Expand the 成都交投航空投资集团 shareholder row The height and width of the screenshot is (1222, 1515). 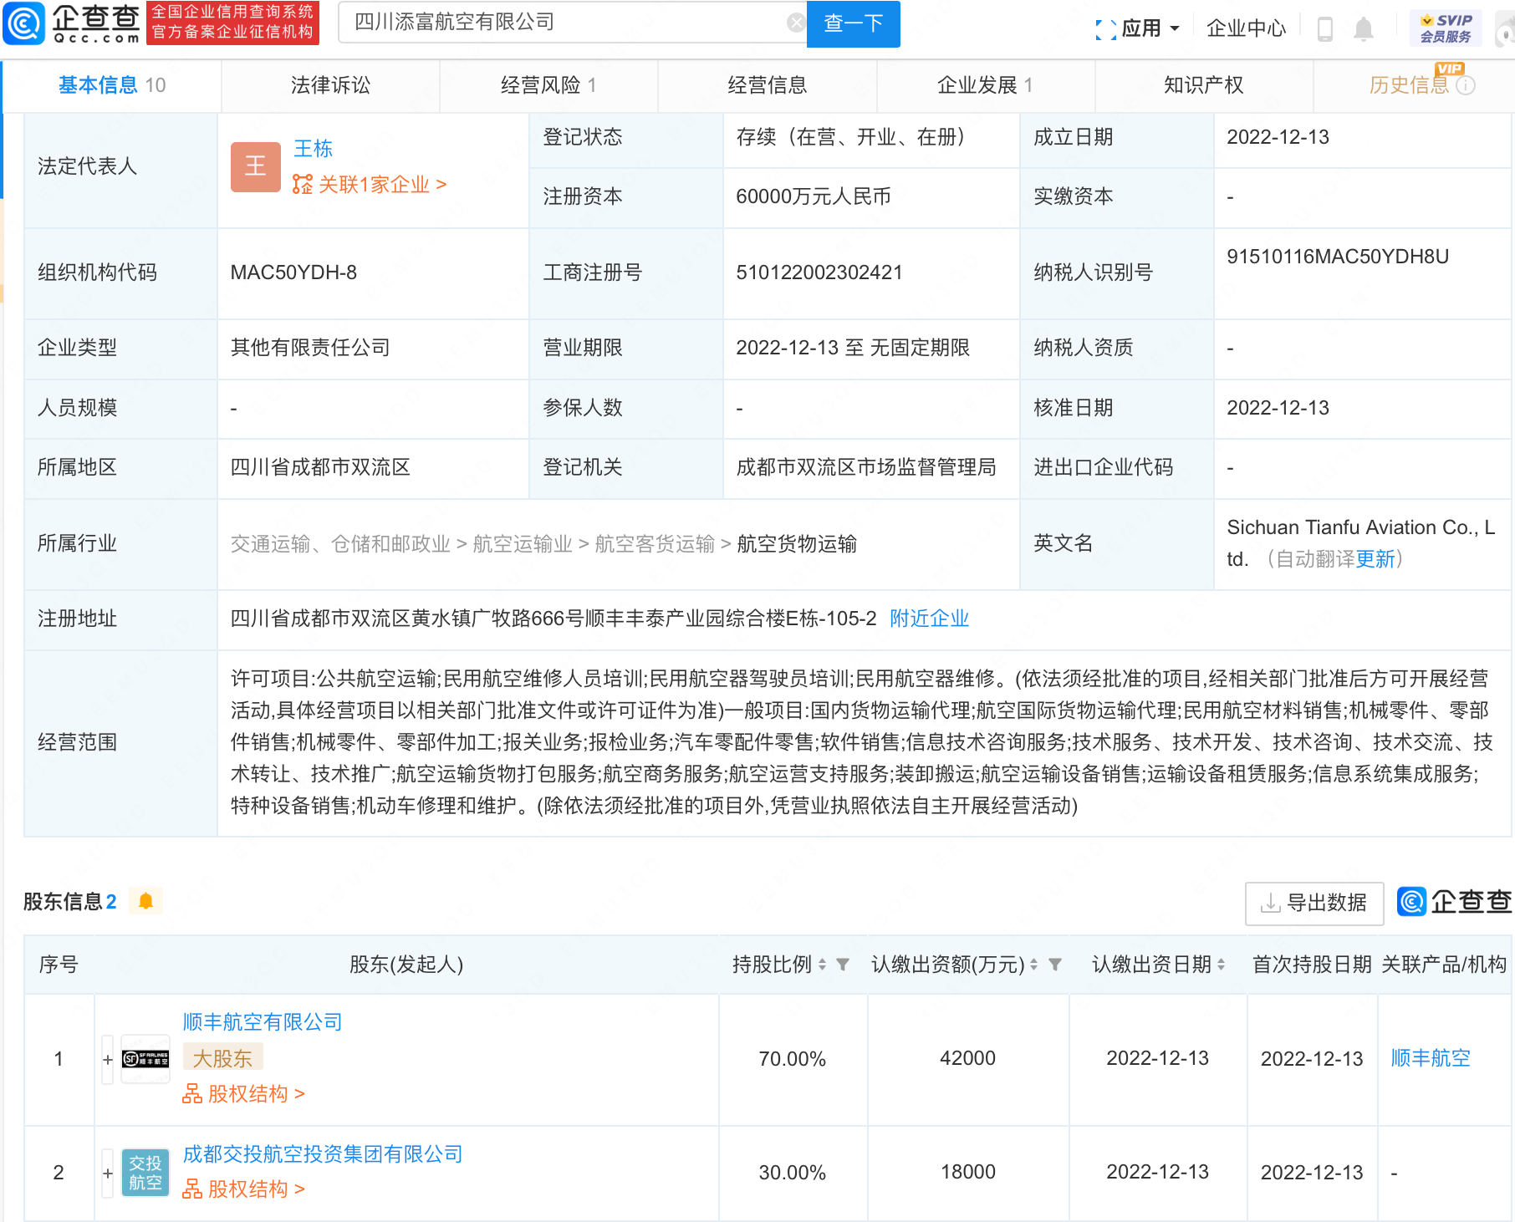pos(107,1174)
